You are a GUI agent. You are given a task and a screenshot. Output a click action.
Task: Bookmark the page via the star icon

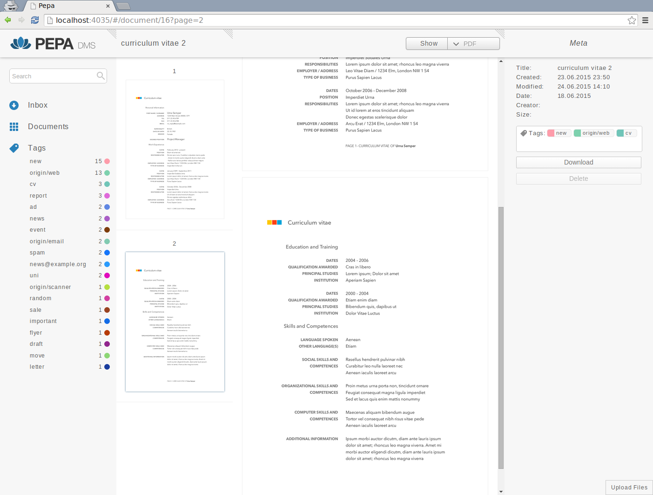point(632,20)
